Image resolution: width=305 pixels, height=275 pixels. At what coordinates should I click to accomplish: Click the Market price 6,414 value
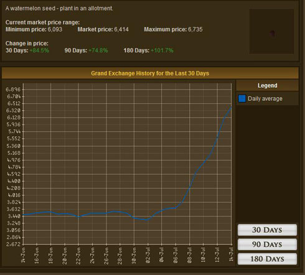(x=121, y=29)
